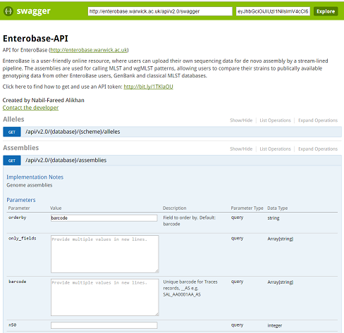
Task: Click the resize handle of only_fields textarea
Action: tap(157, 271)
